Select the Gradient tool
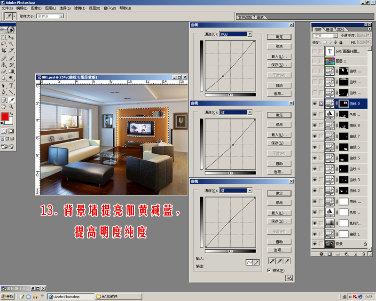Image resolution: width=376 pixels, height=301 pixels. click(11, 71)
